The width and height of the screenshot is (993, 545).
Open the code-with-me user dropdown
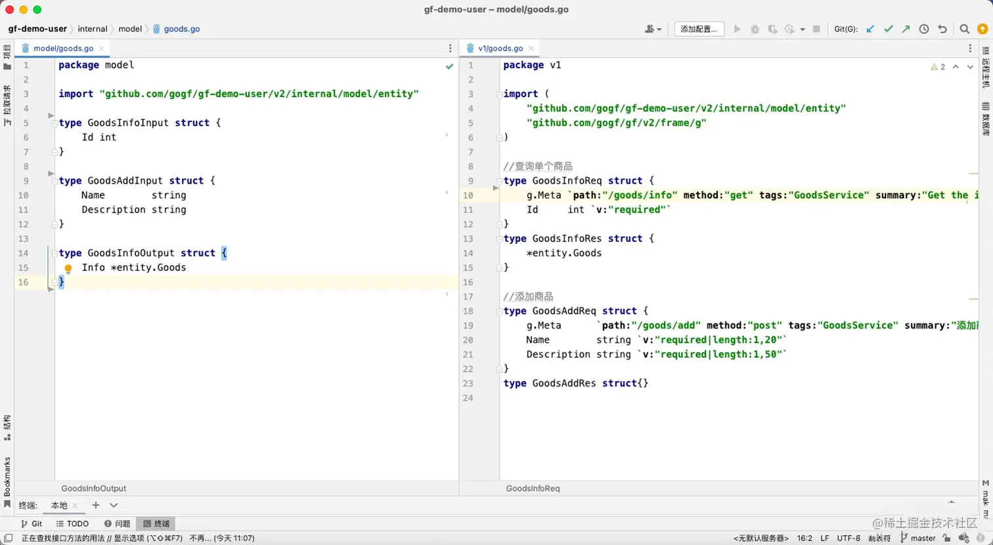pyautogui.click(x=653, y=29)
